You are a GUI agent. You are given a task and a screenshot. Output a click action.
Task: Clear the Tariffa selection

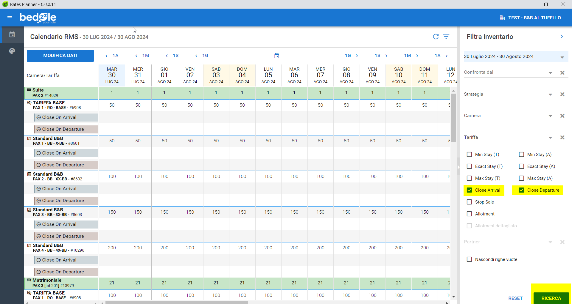point(562,137)
